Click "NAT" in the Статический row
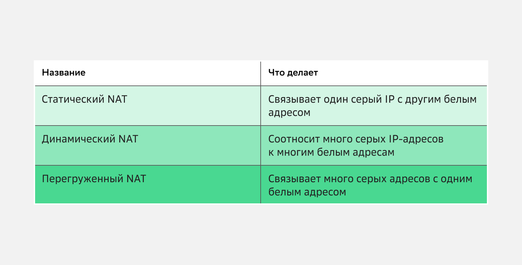The height and width of the screenshot is (265, 522). 117,99
